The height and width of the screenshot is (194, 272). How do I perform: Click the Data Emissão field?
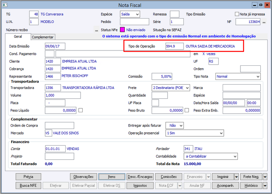click(55, 47)
